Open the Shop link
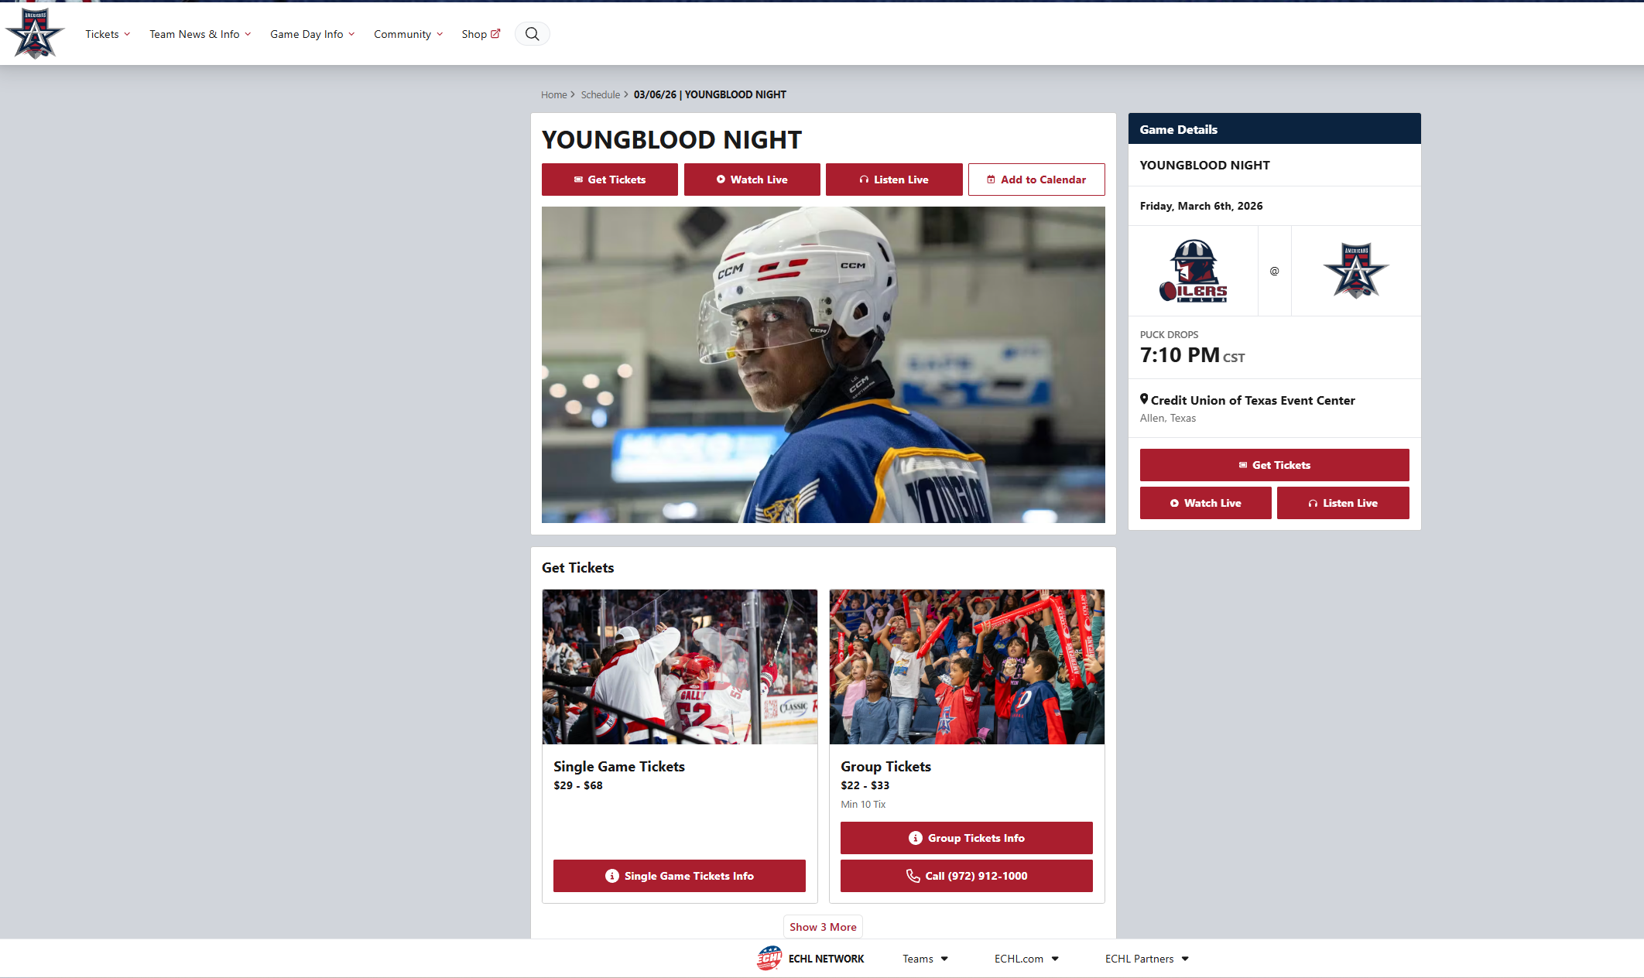Screen dimensions: 1644x978 point(481,34)
